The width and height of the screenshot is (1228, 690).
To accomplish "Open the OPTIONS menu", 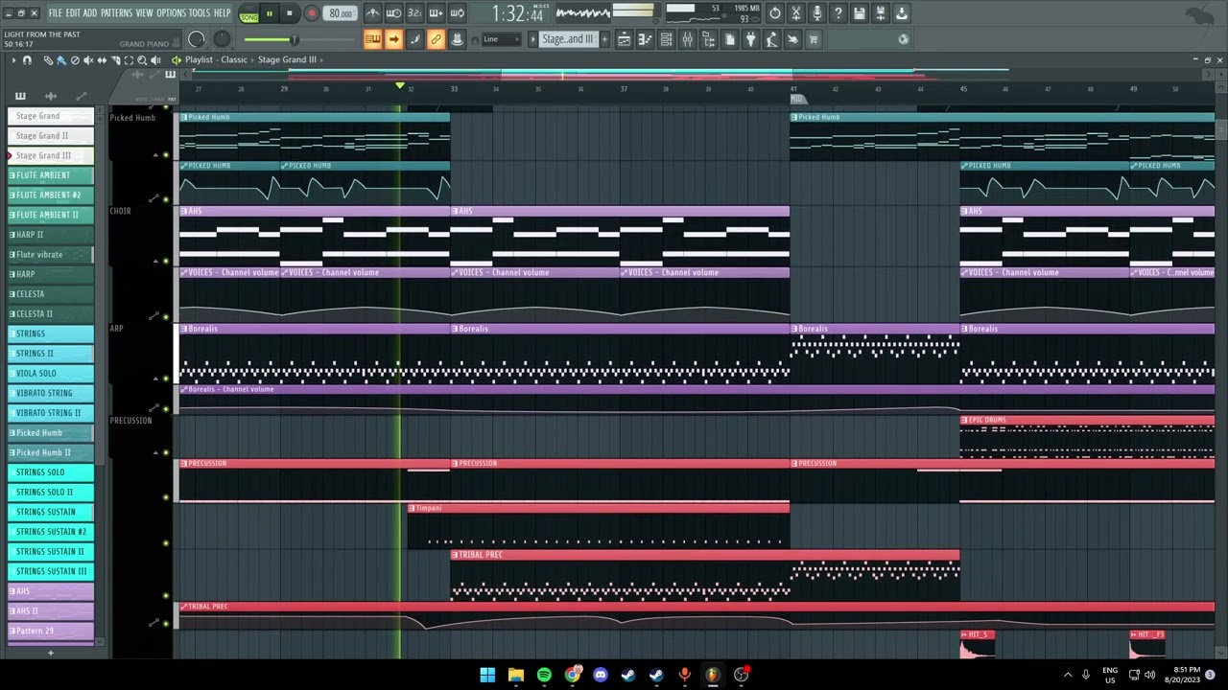I will [171, 13].
